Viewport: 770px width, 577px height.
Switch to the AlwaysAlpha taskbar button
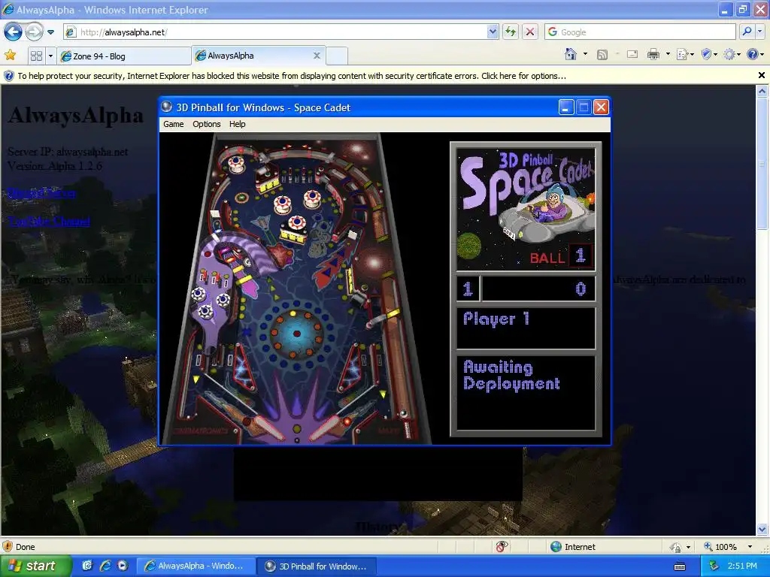[195, 566]
